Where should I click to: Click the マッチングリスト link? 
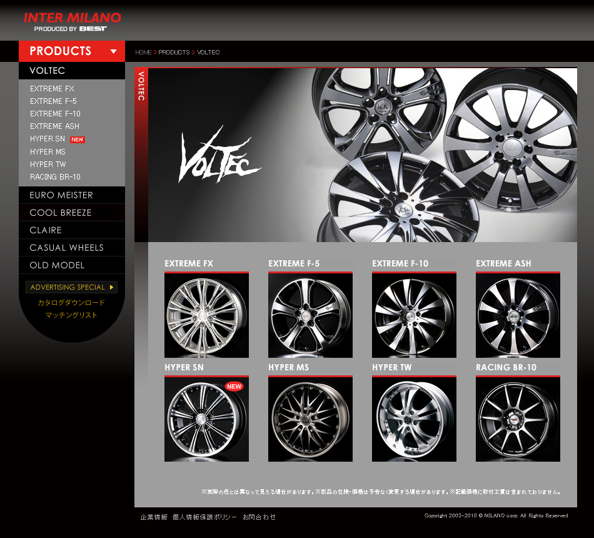click(x=71, y=315)
